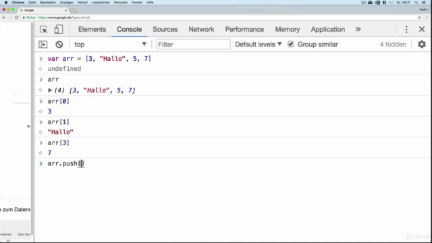Click the '4 hidden' messages label

pyautogui.click(x=393, y=45)
